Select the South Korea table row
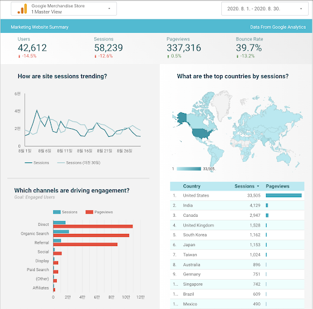The image size is (313, 309). pos(237,235)
